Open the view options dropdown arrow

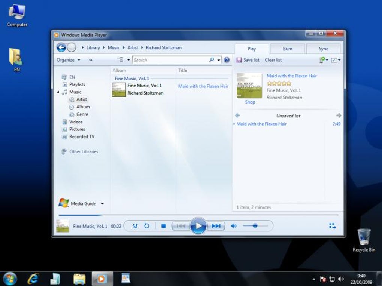[x=128, y=60]
